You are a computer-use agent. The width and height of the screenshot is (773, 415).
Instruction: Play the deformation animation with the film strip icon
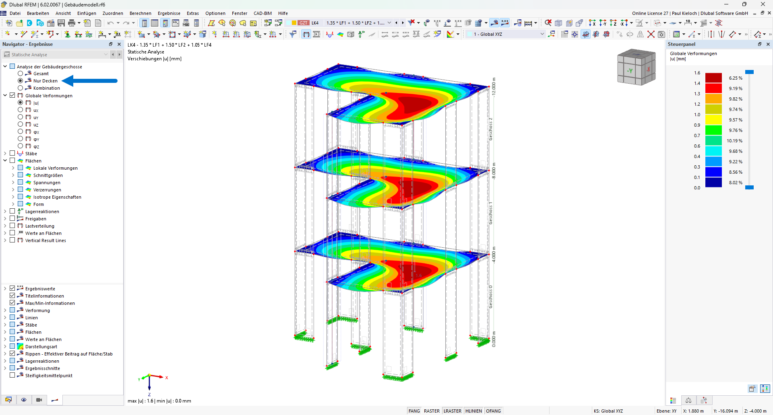point(316,34)
